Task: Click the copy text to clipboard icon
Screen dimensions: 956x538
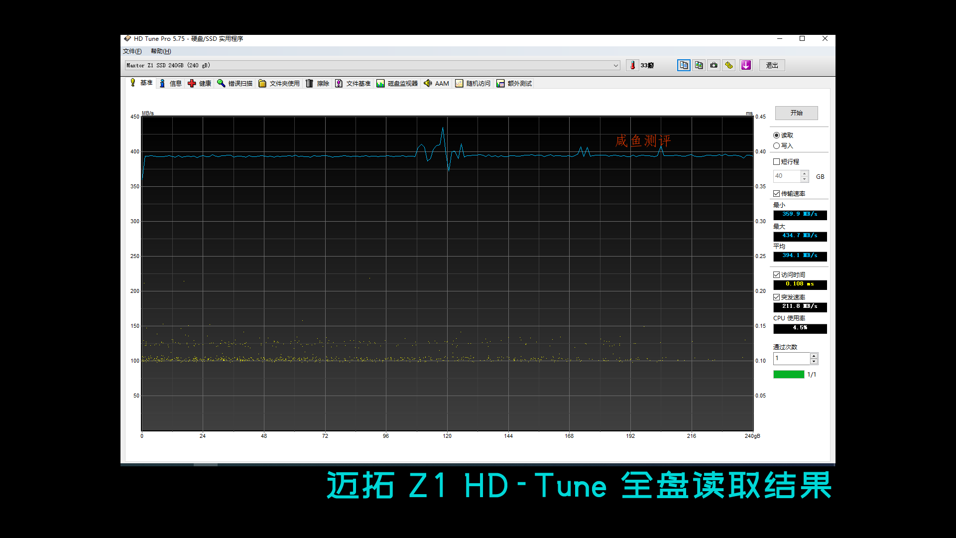Action: [x=684, y=65]
